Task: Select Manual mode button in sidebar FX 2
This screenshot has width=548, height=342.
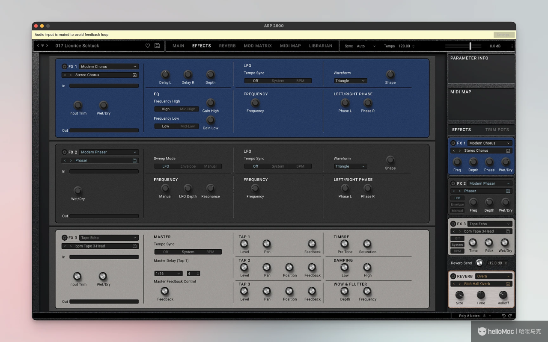Action: tap(457, 211)
